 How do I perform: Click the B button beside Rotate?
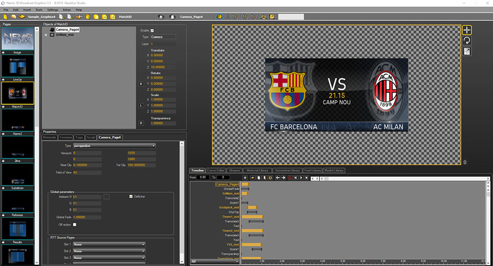(141, 83)
